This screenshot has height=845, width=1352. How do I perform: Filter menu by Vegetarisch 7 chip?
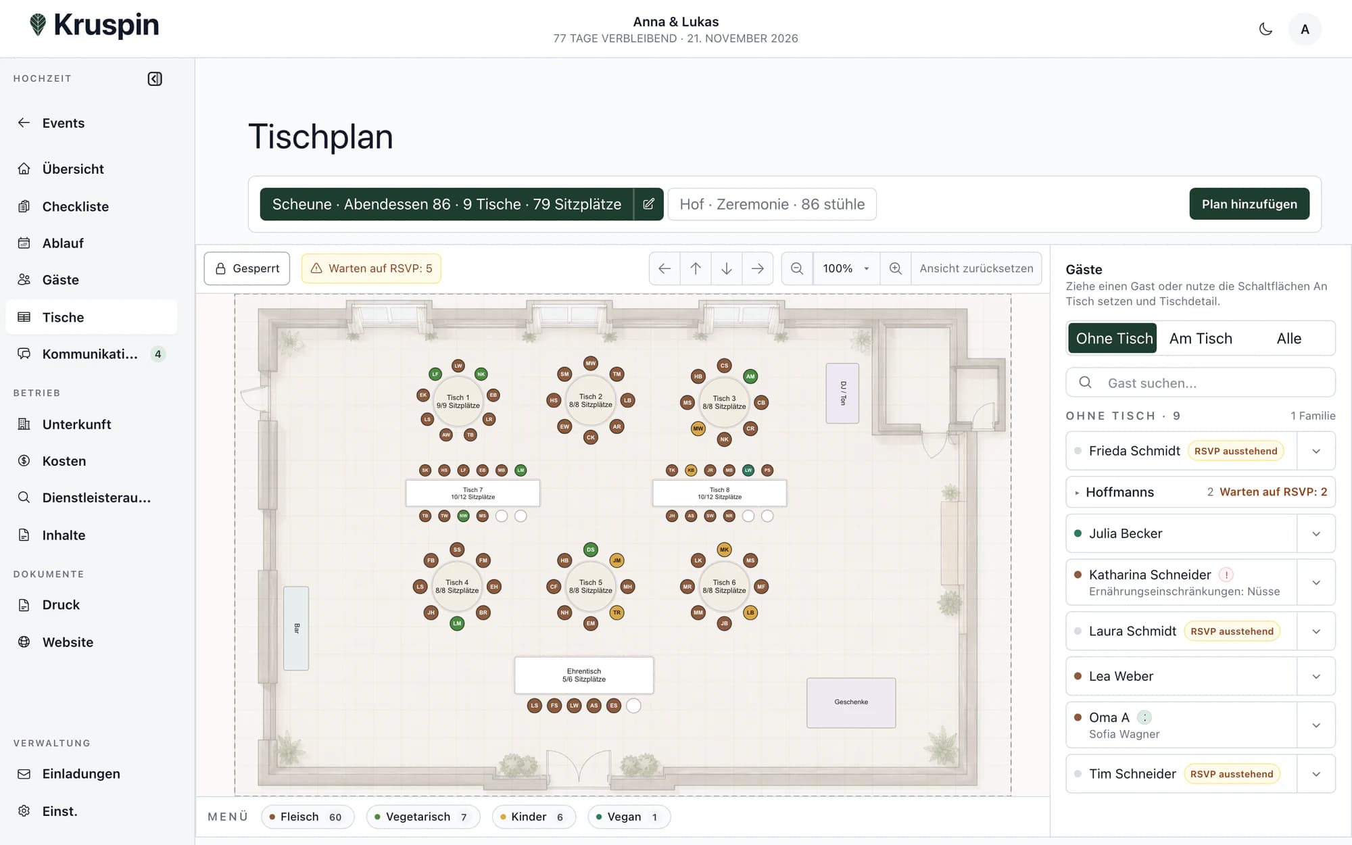click(423, 817)
